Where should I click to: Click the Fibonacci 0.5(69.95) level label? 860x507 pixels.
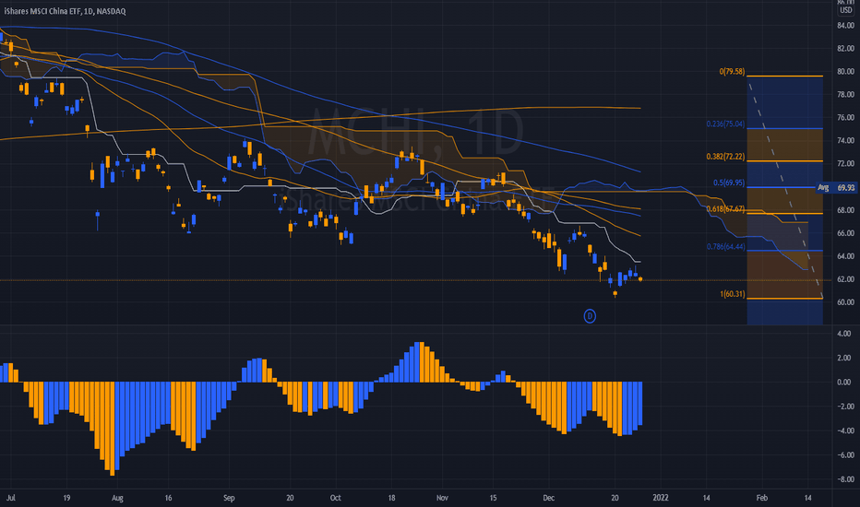(x=729, y=183)
